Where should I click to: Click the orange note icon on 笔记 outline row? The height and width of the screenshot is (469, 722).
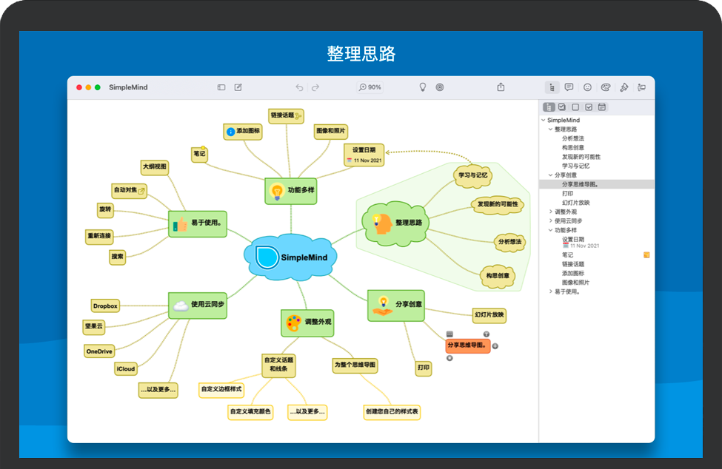point(646,254)
